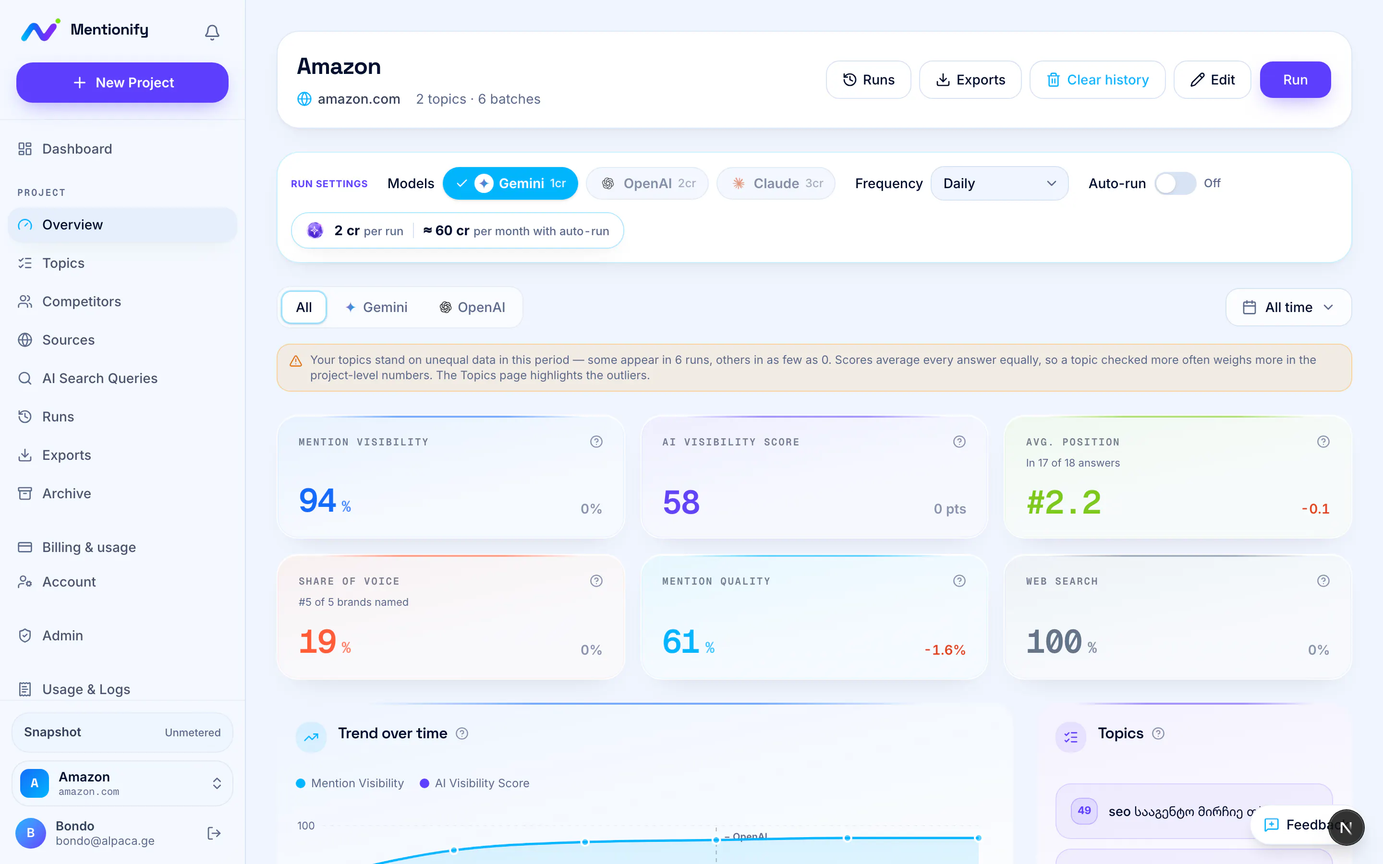Viewport: 1383px width, 864px height.
Task: Open help for AI Visibility Score card
Action: (x=959, y=442)
